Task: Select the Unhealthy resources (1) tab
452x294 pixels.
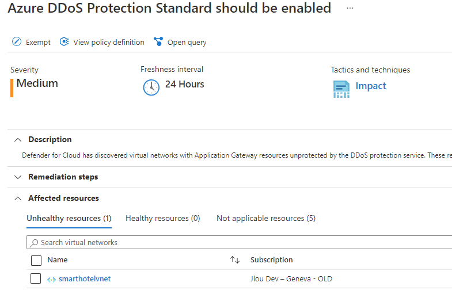Action: click(x=69, y=219)
